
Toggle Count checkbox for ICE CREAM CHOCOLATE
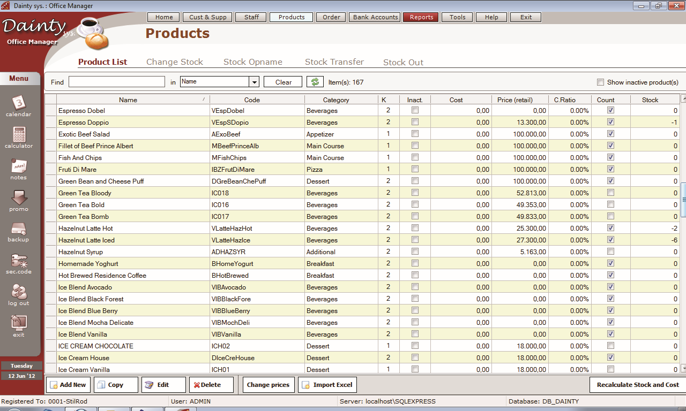pos(610,346)
